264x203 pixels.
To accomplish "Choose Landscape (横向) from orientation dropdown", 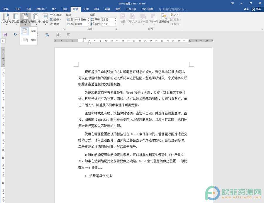I will point(28,40).
